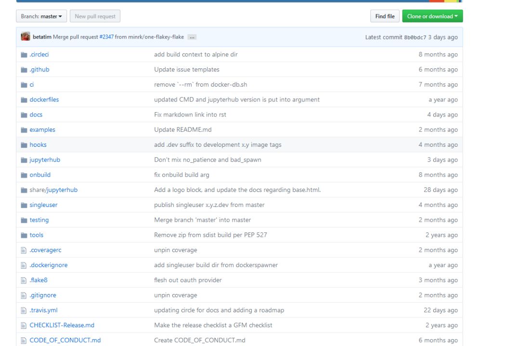Screen dimensions: 520x346
Task: Open the CHECKLIST-Release.md file
Action: pyautogui.click(x=62, y=325)
